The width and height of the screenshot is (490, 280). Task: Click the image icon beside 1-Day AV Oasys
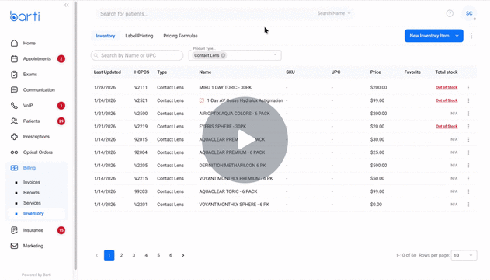[202, 100]
